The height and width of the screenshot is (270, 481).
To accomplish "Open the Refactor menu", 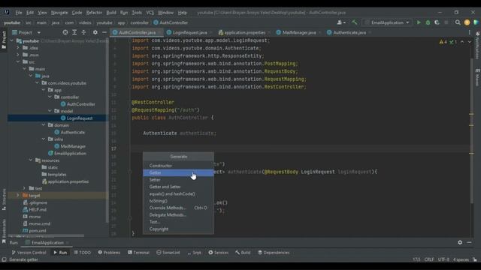I will [x=94, y=13].
